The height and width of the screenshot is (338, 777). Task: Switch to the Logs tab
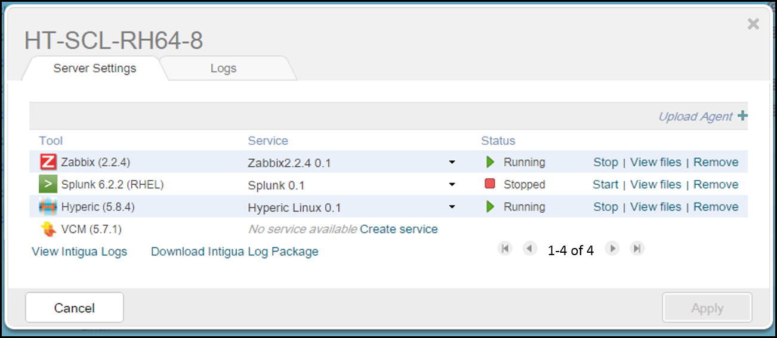coord(224,68)
